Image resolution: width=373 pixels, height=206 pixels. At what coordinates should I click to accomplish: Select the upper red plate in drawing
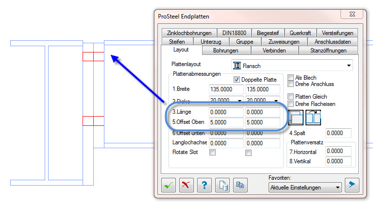[93, 57]
